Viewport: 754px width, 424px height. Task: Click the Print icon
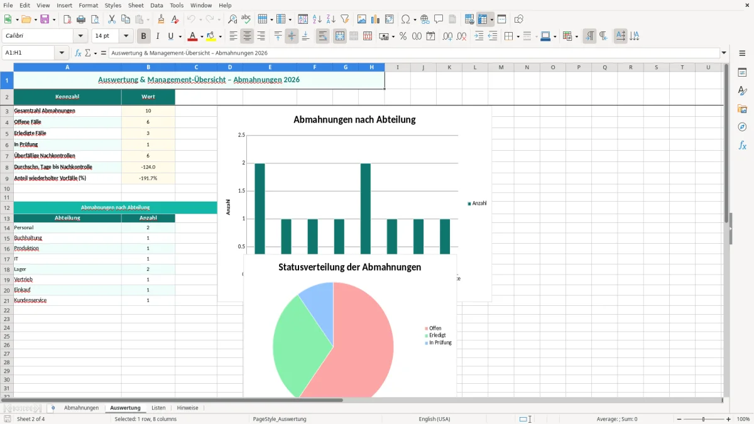[x=81, y=19]
